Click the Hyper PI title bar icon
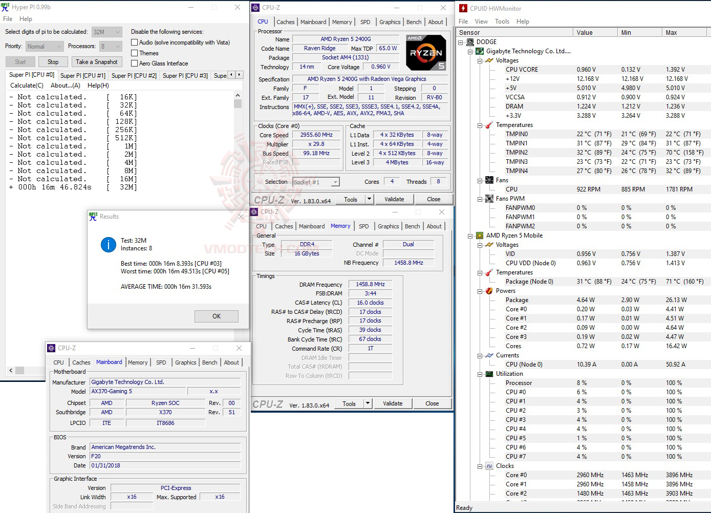This screenshot has height=513, width=711. coord(6,7)
